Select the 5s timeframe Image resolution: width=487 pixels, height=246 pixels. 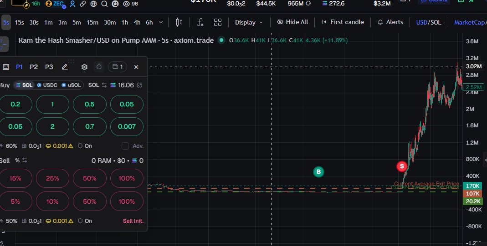tap(6, 22)
